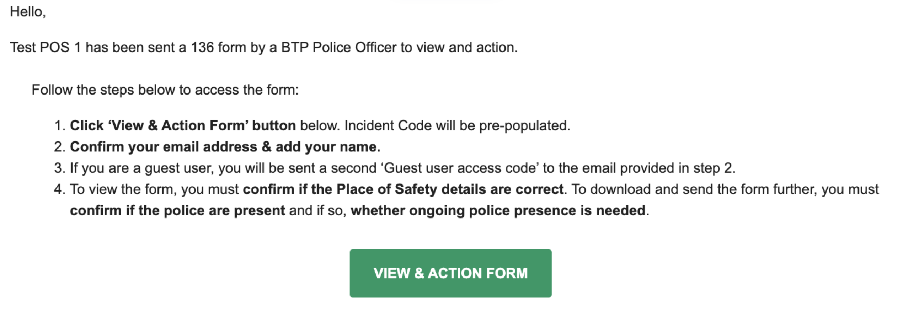Click the list number '4.' marker

(x=59, y=189)
